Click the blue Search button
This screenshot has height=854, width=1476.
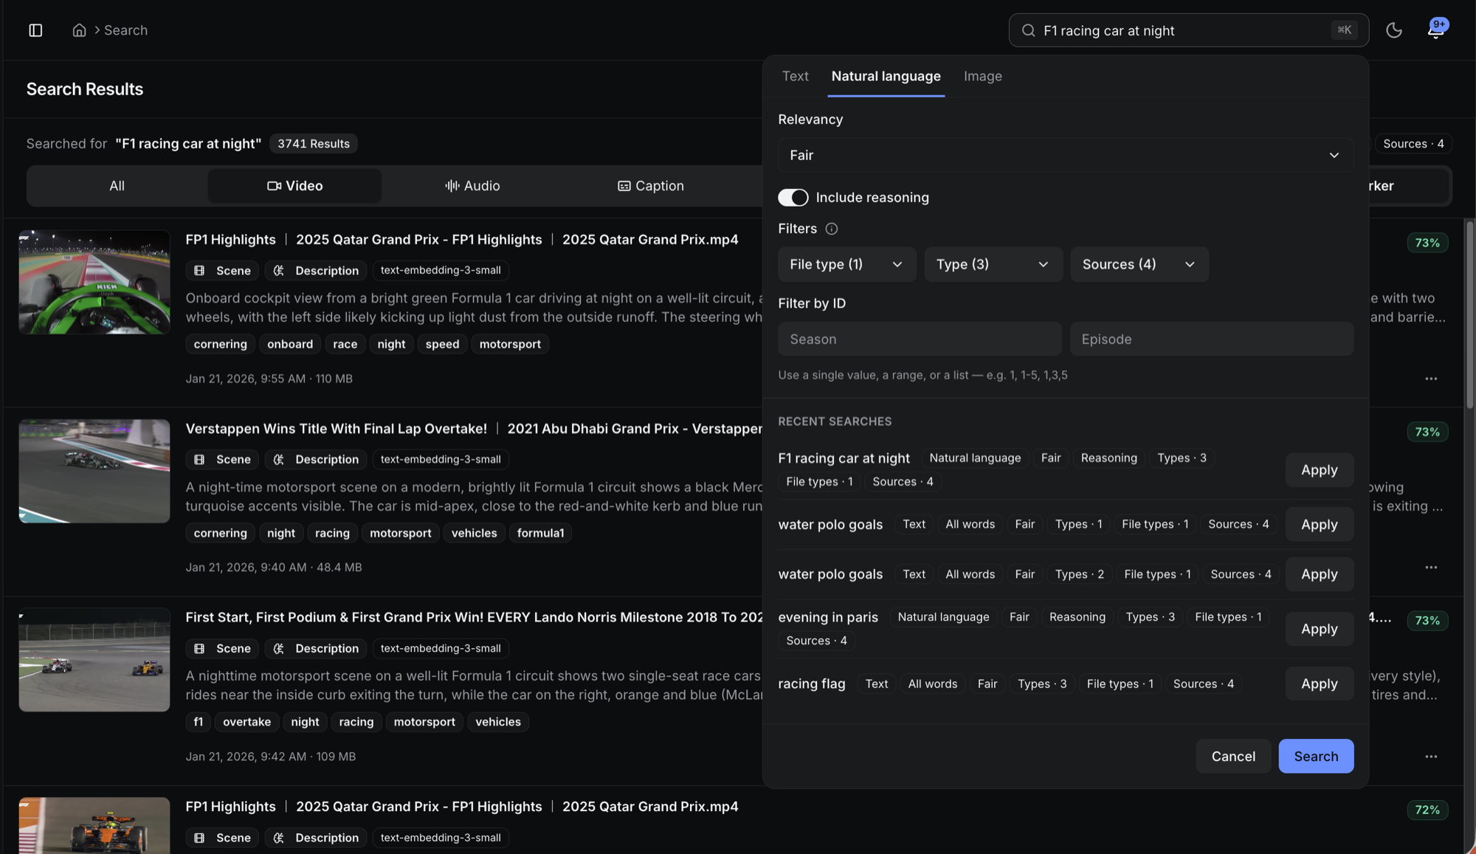[1316, 756]
